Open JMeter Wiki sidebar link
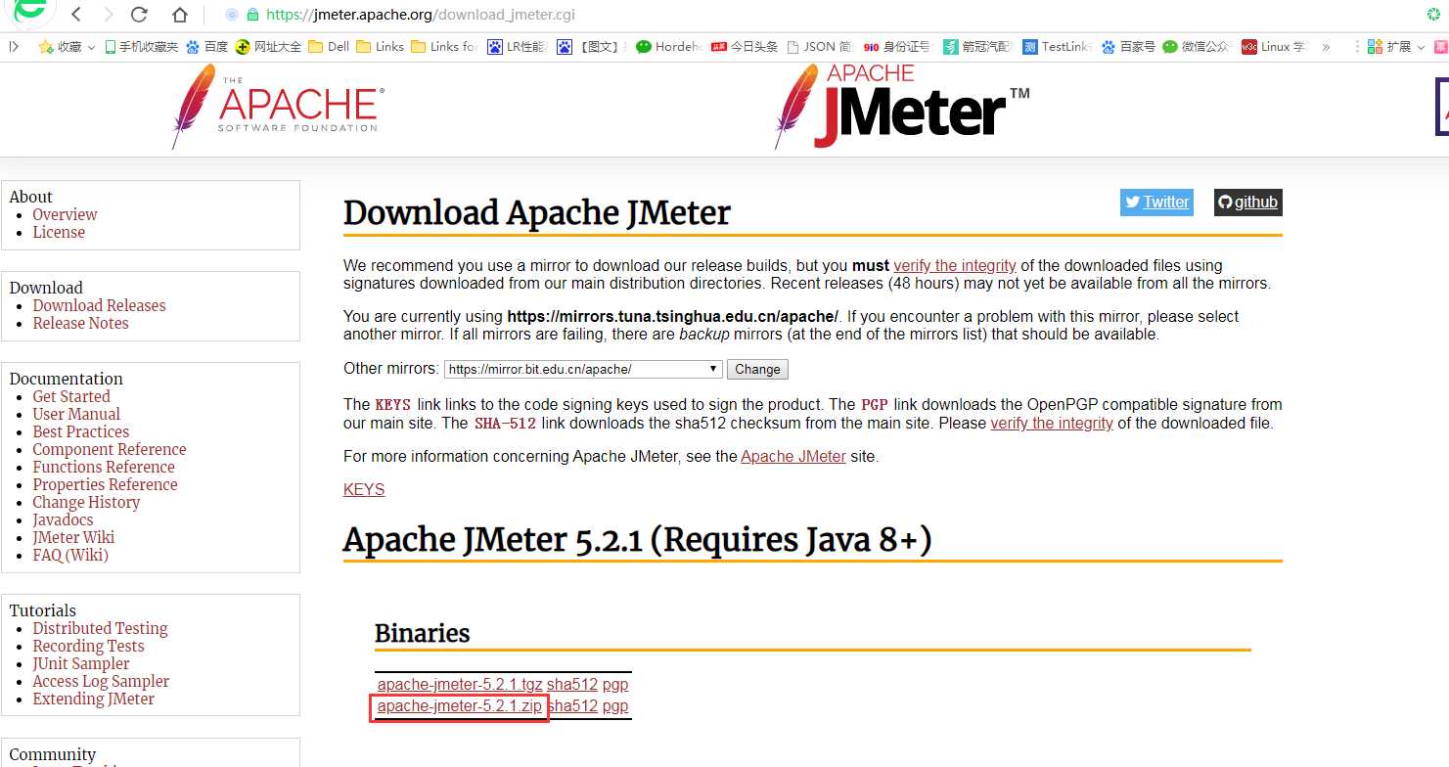1449x767 pixels. click(x=73, y=537)
